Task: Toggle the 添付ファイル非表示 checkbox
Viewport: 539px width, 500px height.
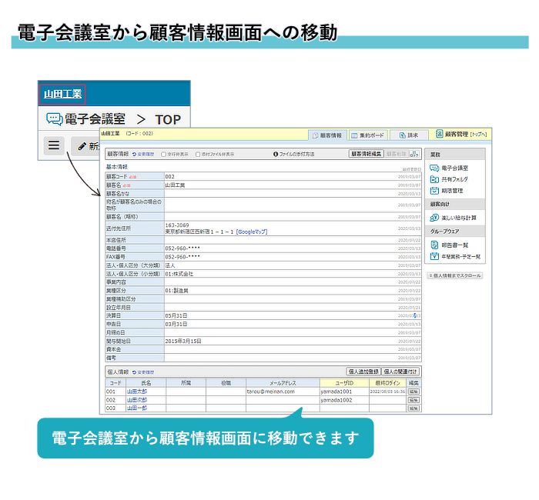Action: click(198, 154)
